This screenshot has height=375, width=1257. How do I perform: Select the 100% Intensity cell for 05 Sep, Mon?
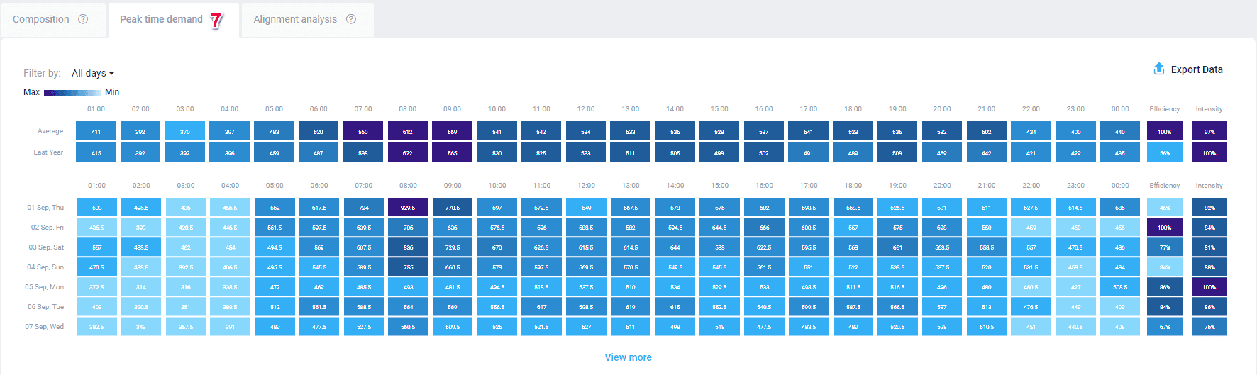click(x=1209, y=287)
